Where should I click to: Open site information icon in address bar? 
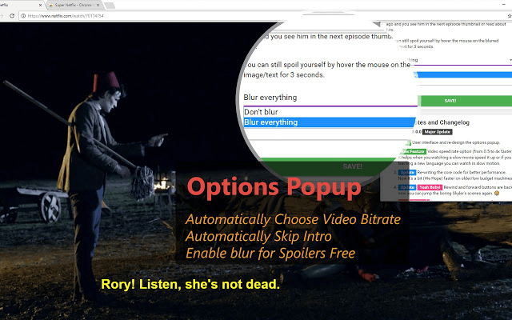tap(23, 16)
